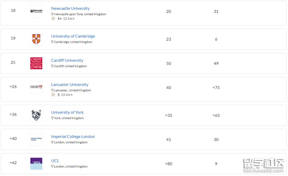
Task: Click the purple UCL logo
Action: pos(36,163)
